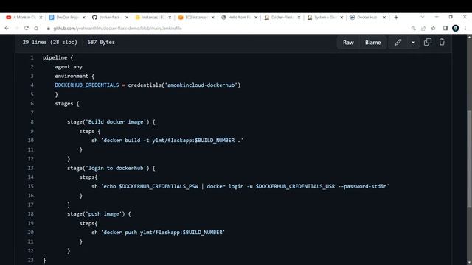
Task: Reload the page
Action: [x=27, y=28]
